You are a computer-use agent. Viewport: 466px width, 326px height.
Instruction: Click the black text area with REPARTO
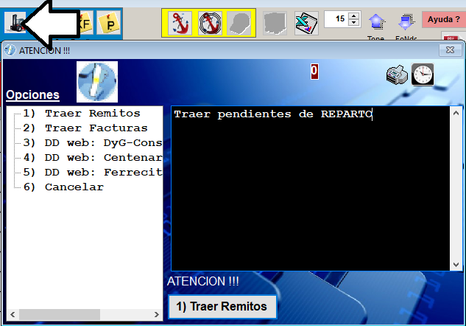tap(310, 188)
